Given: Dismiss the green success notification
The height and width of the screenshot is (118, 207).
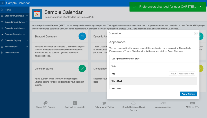Looking at the screenshot, I should pyautogui.click(x=200, y=7).
